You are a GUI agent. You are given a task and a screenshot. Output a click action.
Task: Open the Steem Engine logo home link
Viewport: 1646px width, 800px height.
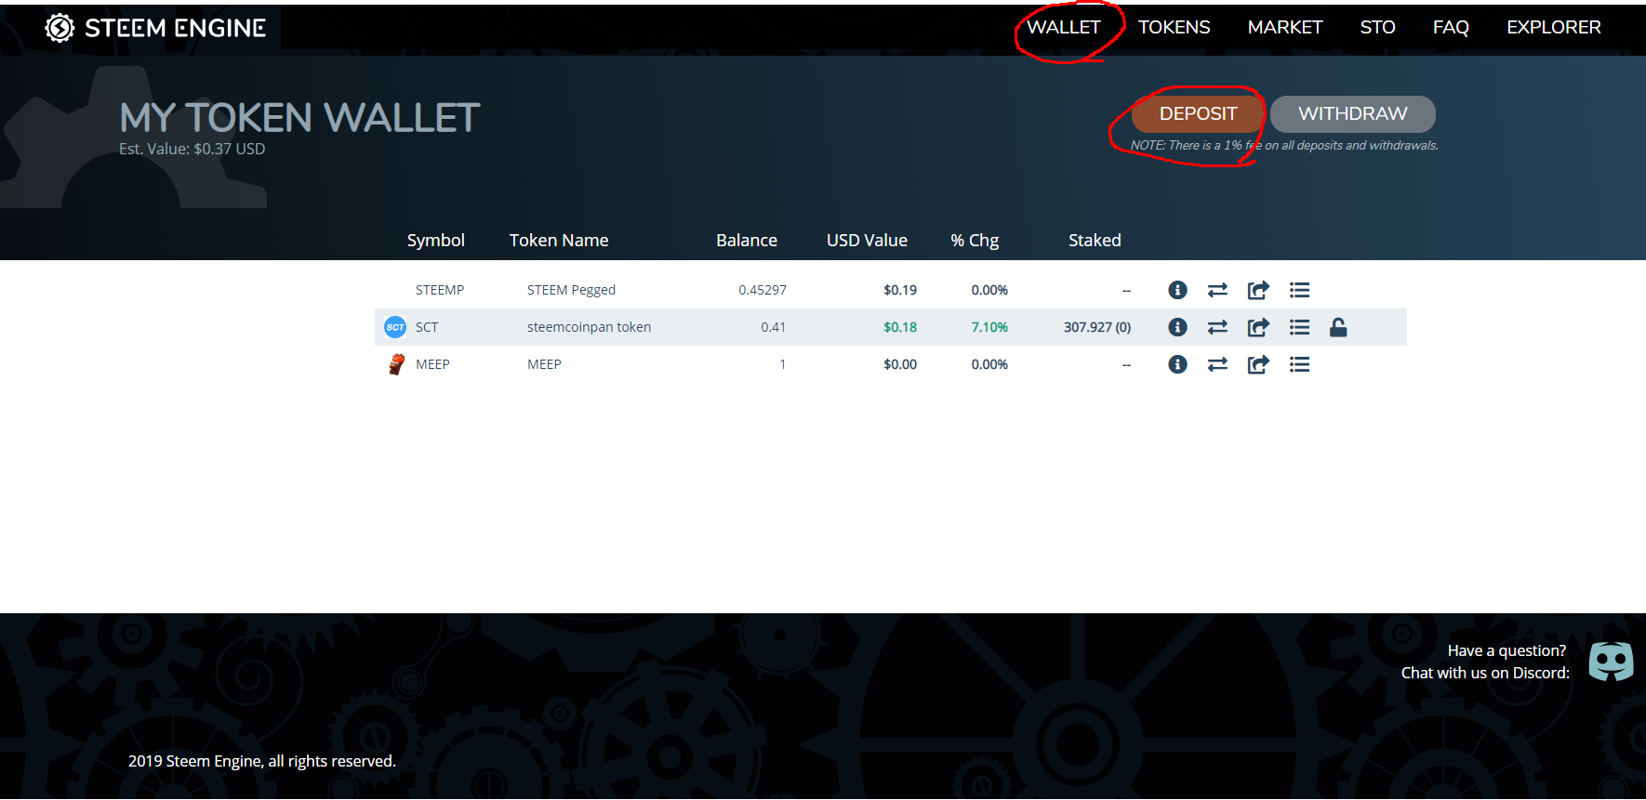pyautogui.click(x=155, y=28)
